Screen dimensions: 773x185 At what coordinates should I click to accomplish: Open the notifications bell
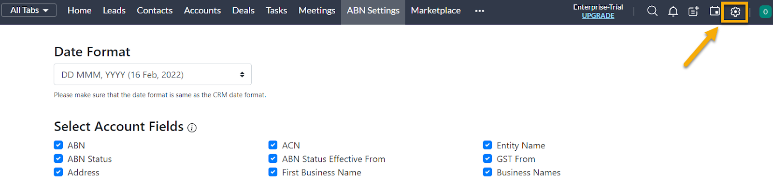[673, 11]
